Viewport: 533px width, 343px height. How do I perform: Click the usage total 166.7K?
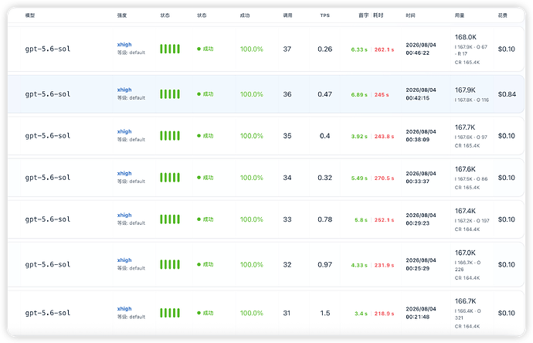466,301
